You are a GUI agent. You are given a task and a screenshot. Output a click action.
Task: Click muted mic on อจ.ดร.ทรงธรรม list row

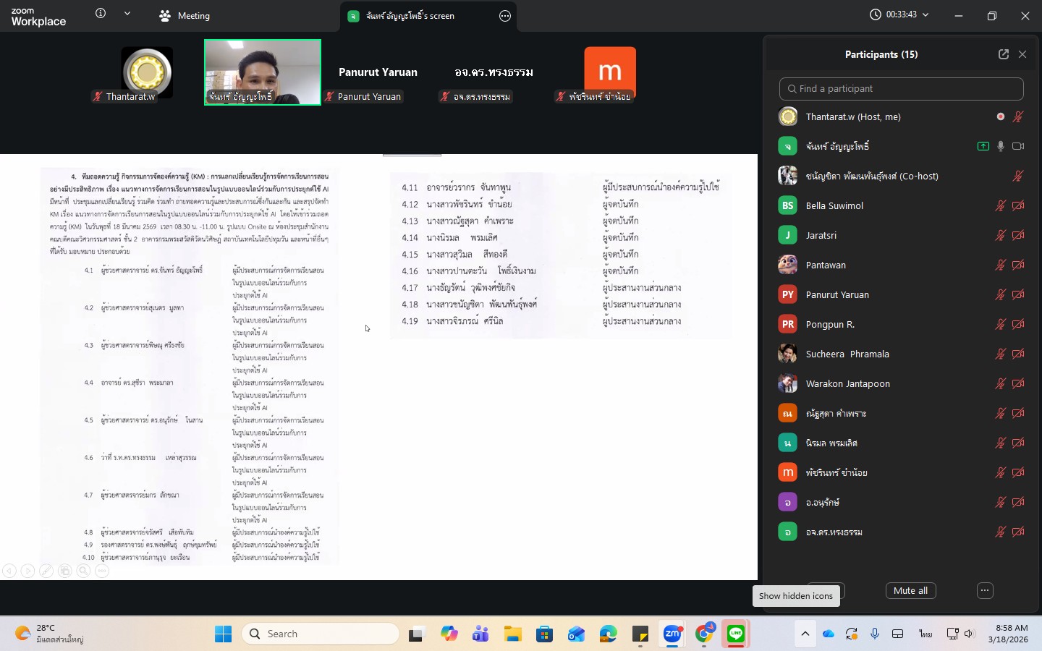pyautogui.click(x=1001, y=532)
